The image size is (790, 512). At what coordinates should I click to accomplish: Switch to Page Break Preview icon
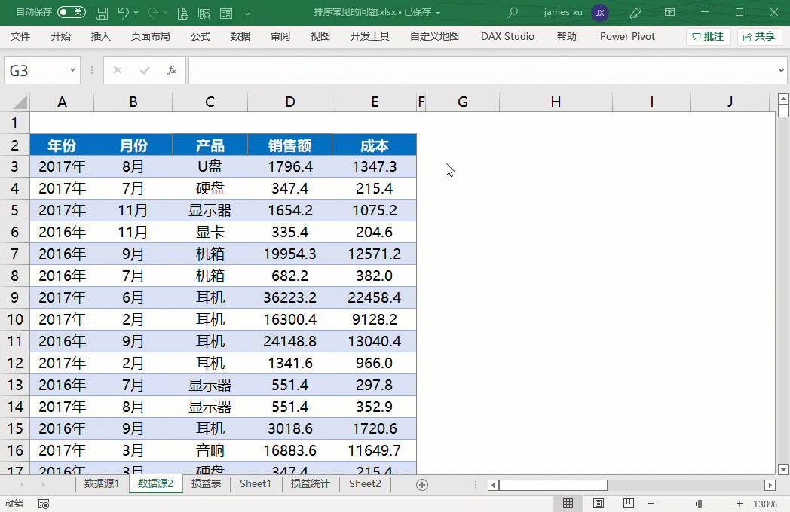pos(628,504)
